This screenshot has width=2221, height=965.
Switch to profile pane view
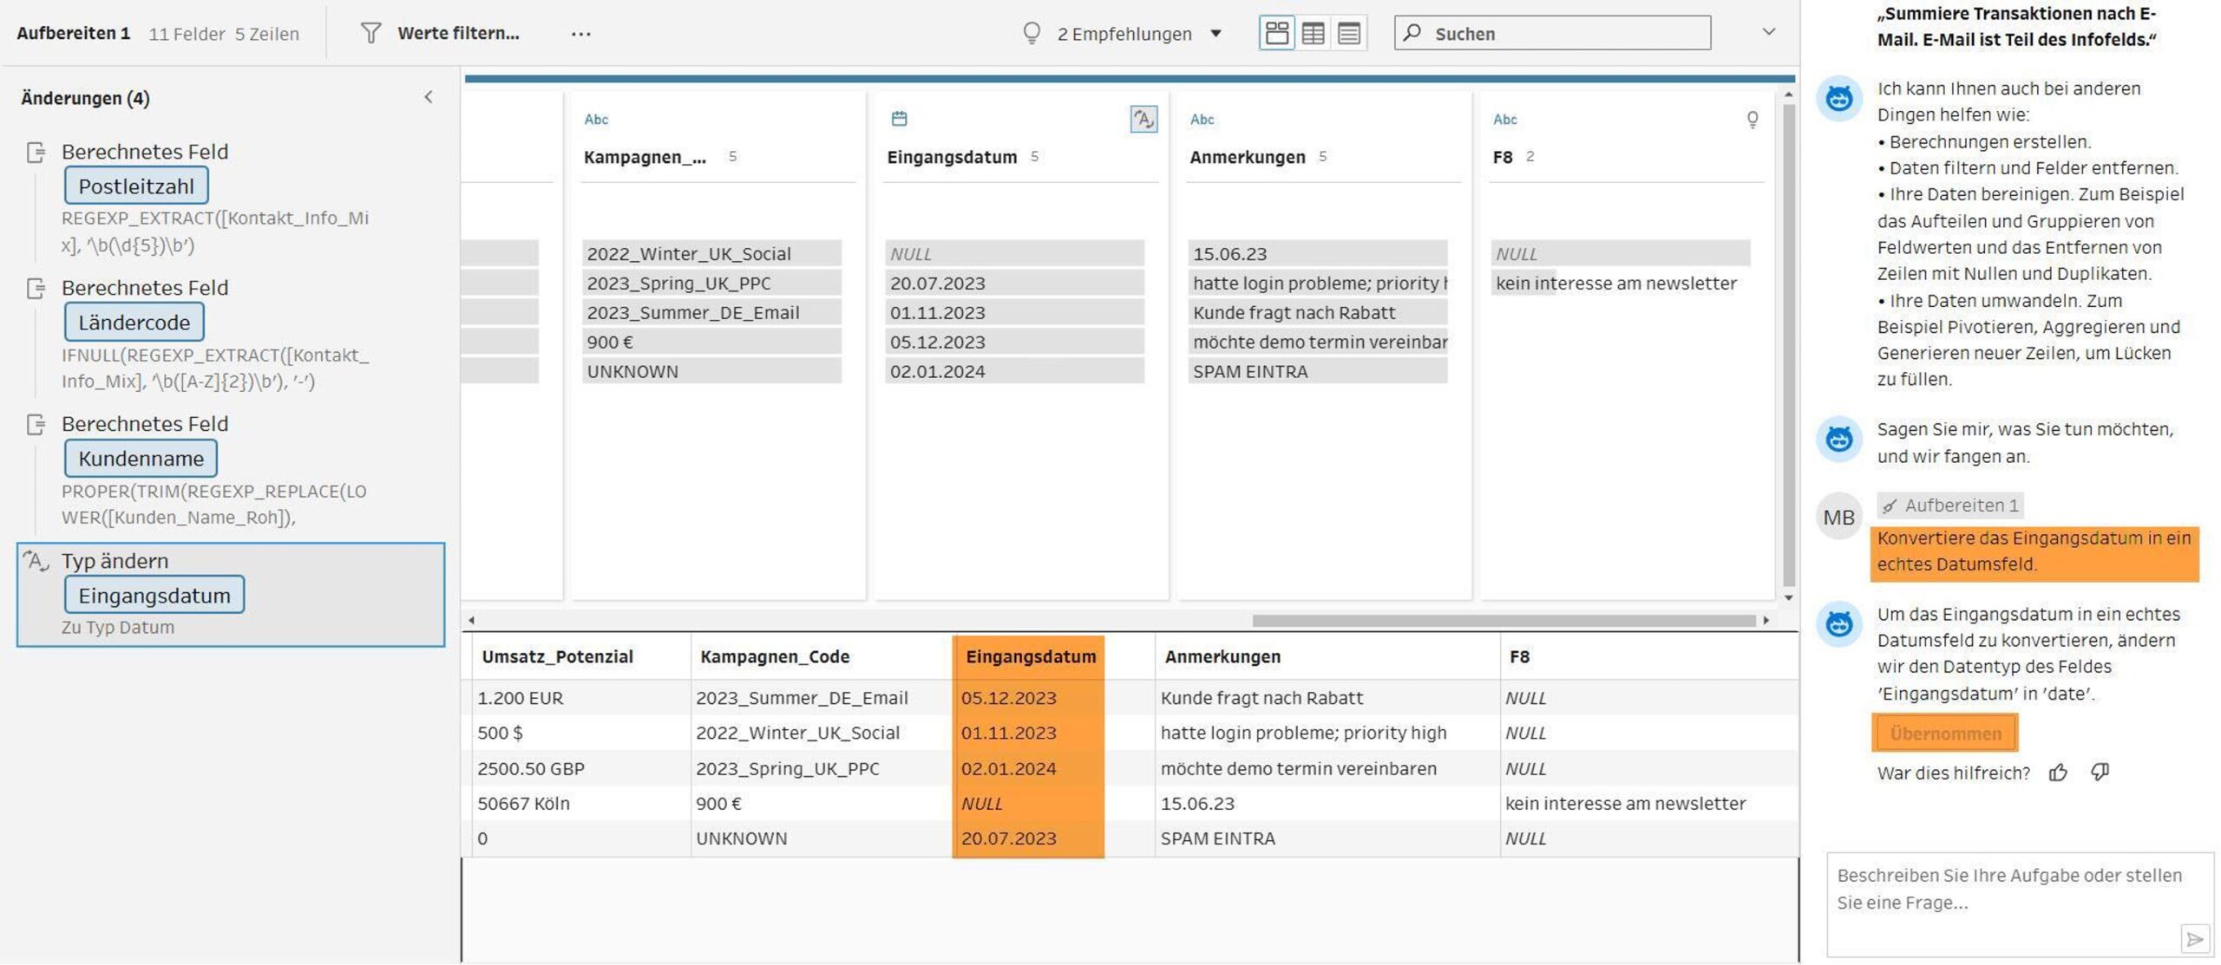tap(1276, 33)
